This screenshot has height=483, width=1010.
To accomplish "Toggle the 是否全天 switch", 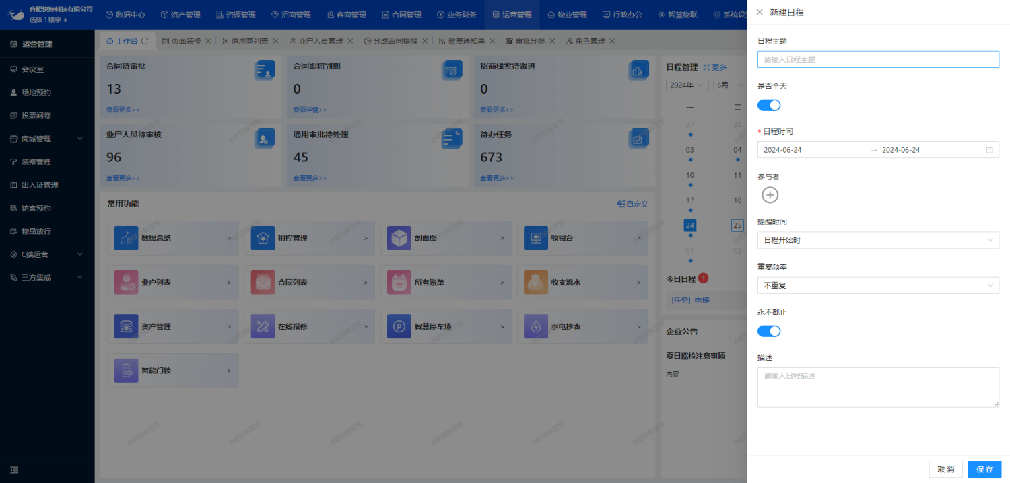I will (x=769, y=105).
